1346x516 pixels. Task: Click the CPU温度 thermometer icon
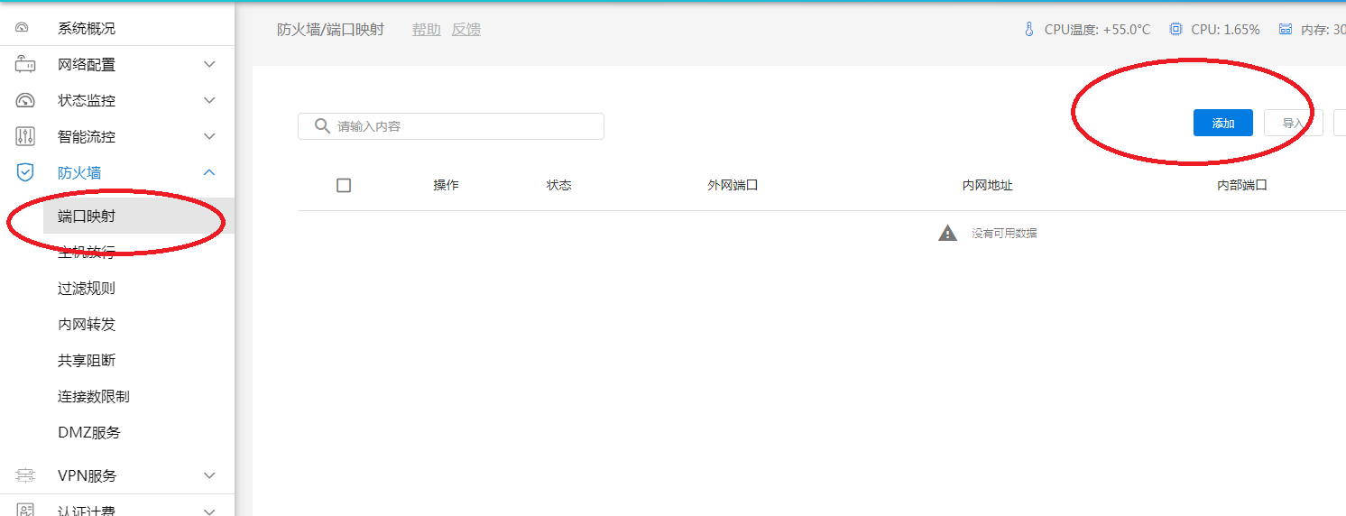tap(1028, 30)
